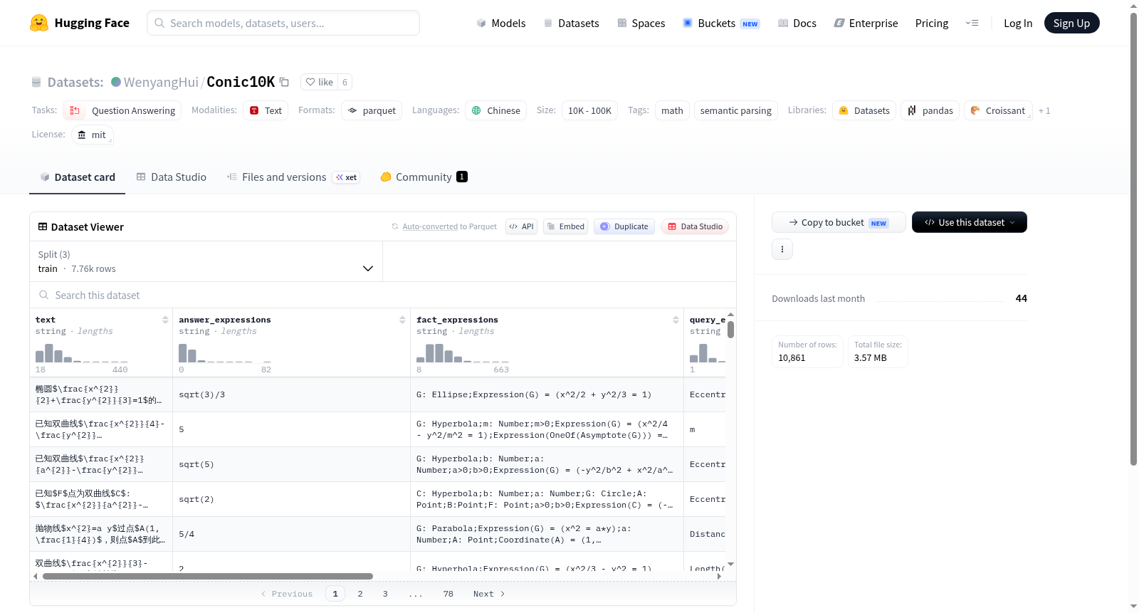1139x613 pixels.
Task: Select the Question Answering task tag
Action: (122, 110)
